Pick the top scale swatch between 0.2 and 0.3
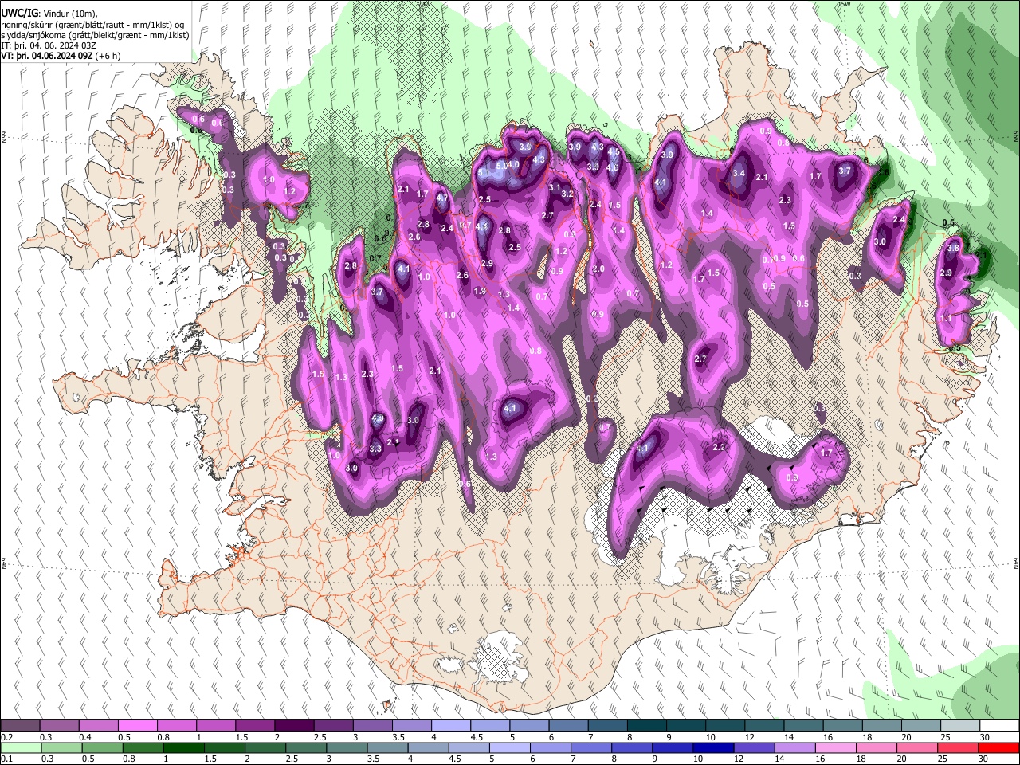The width and height of the screenshot is (1020, 765). point(20,725)
